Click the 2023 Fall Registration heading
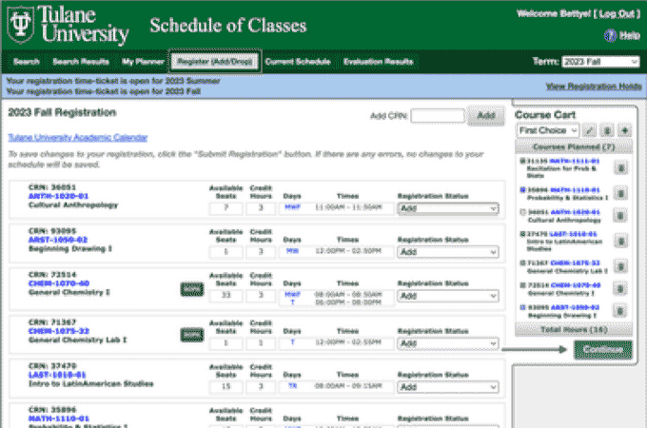Viewport: 647px width, 428px height. [62, 112]
